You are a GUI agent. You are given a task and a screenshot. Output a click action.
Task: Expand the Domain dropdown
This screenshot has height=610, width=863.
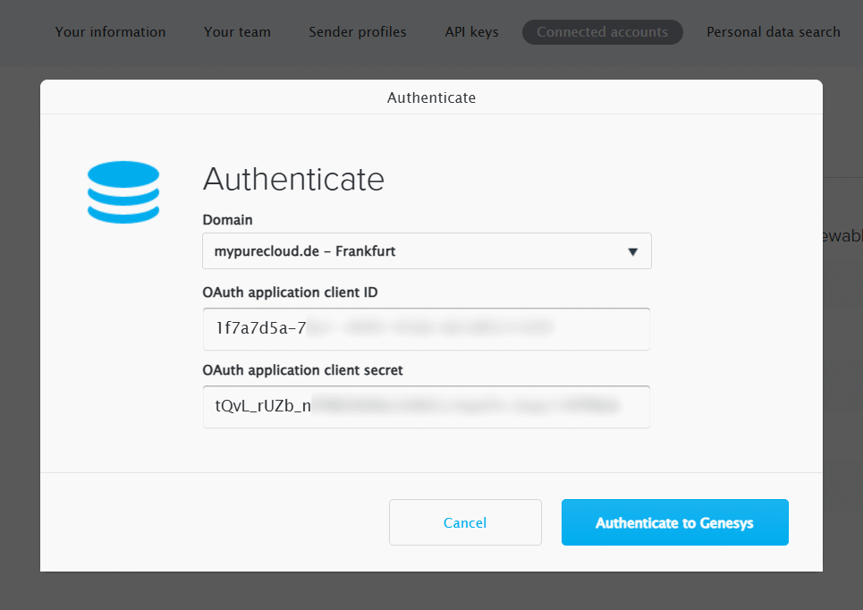click(427, 251)
